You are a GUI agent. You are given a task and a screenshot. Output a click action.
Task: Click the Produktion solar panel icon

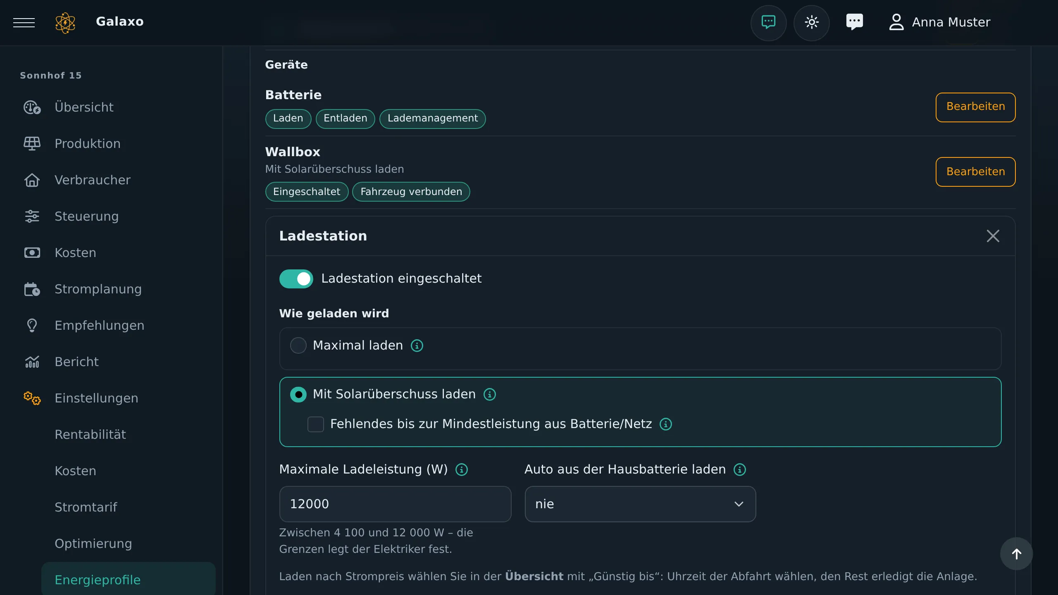[x=32, y=144]
